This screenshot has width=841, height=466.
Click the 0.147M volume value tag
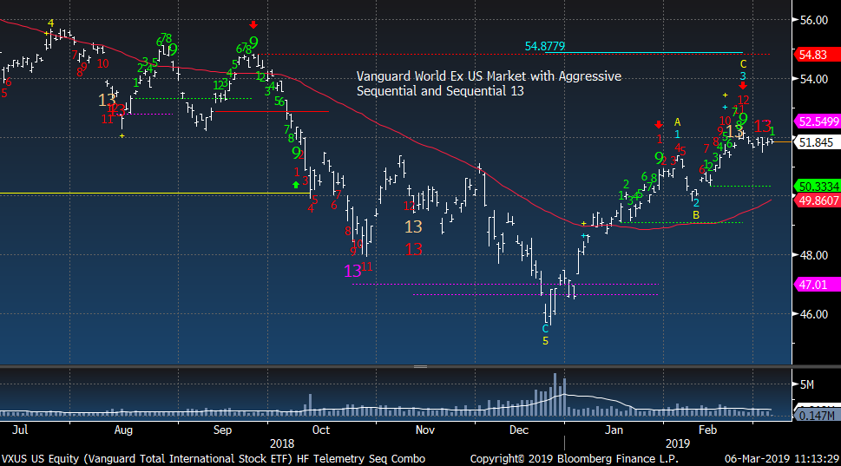[817, 416]
